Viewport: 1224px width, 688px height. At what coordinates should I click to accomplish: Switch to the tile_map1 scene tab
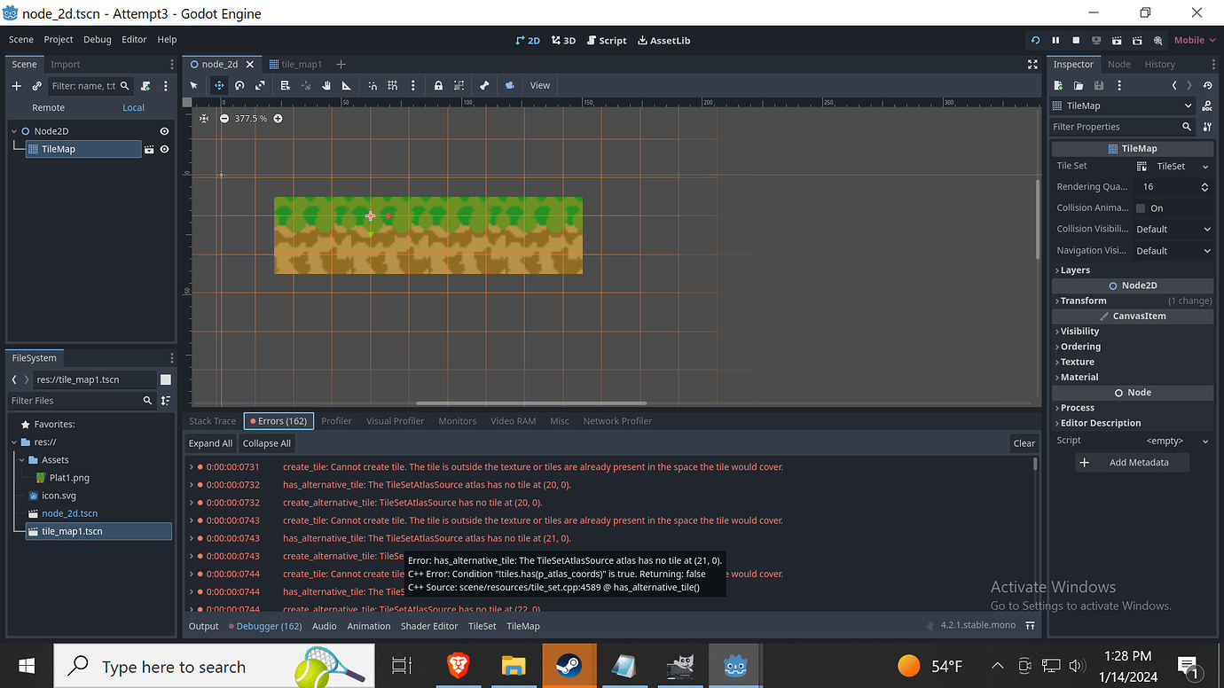[302, 63]
